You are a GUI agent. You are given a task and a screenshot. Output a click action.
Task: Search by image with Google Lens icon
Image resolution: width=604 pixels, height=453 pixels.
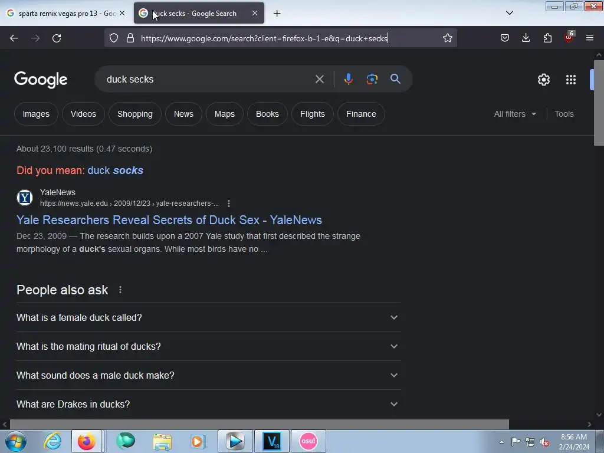(x=372, y=80)
